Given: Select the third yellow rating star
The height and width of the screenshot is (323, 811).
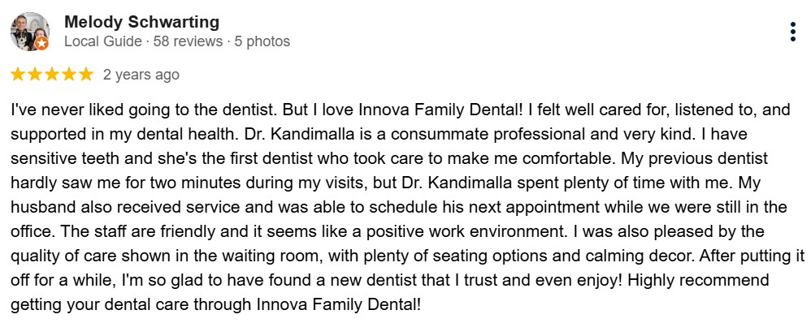Looking at the screenshot, I should pos(52,75).
